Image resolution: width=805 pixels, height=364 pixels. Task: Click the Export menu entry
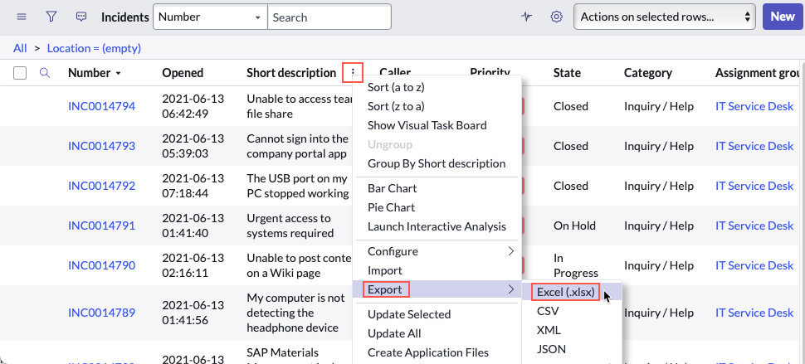(386, 289)
